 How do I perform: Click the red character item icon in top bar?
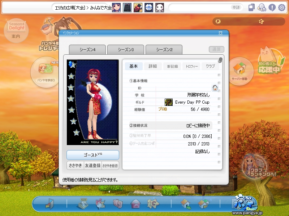[x=138, y=8]
